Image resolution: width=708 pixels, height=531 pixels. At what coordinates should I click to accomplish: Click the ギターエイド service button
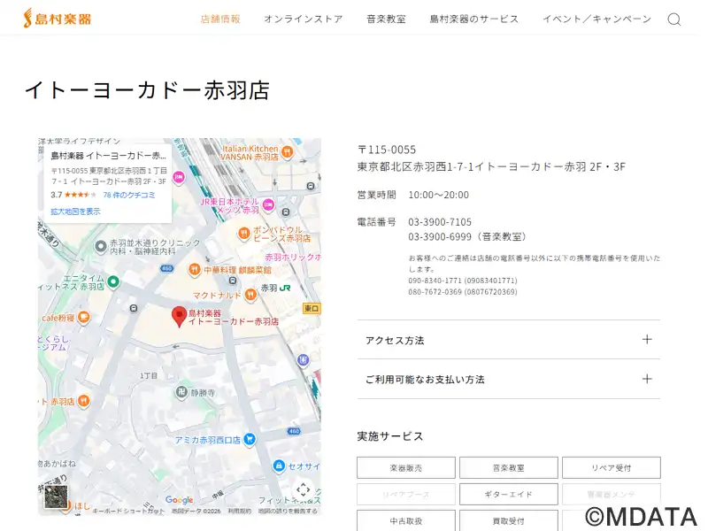(509, 494)
